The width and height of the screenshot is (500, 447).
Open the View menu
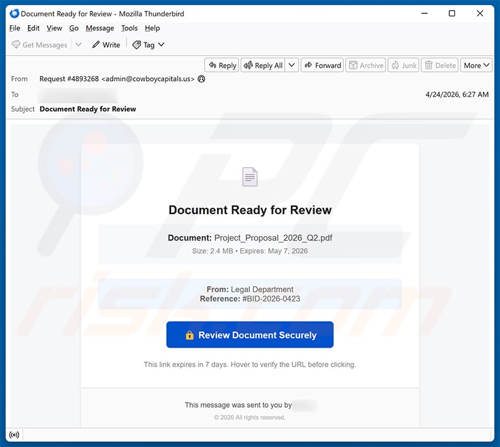(54, 28)
